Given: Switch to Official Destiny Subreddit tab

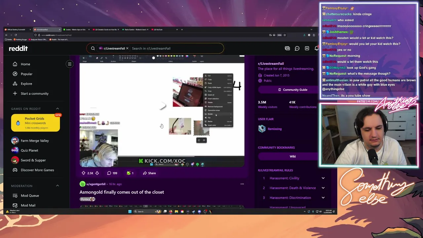Looking at the screenshot, I should pos(18,30).
